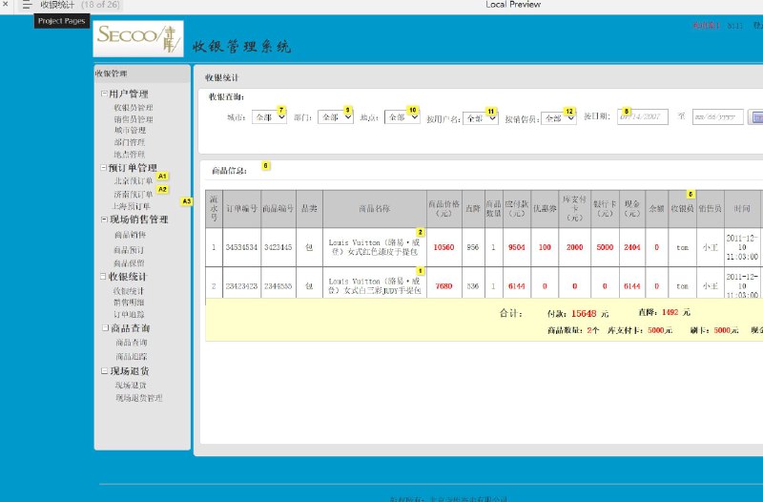Click the SECOO logo image
This screenshot has height=502, width=763.
coord(138,38)
